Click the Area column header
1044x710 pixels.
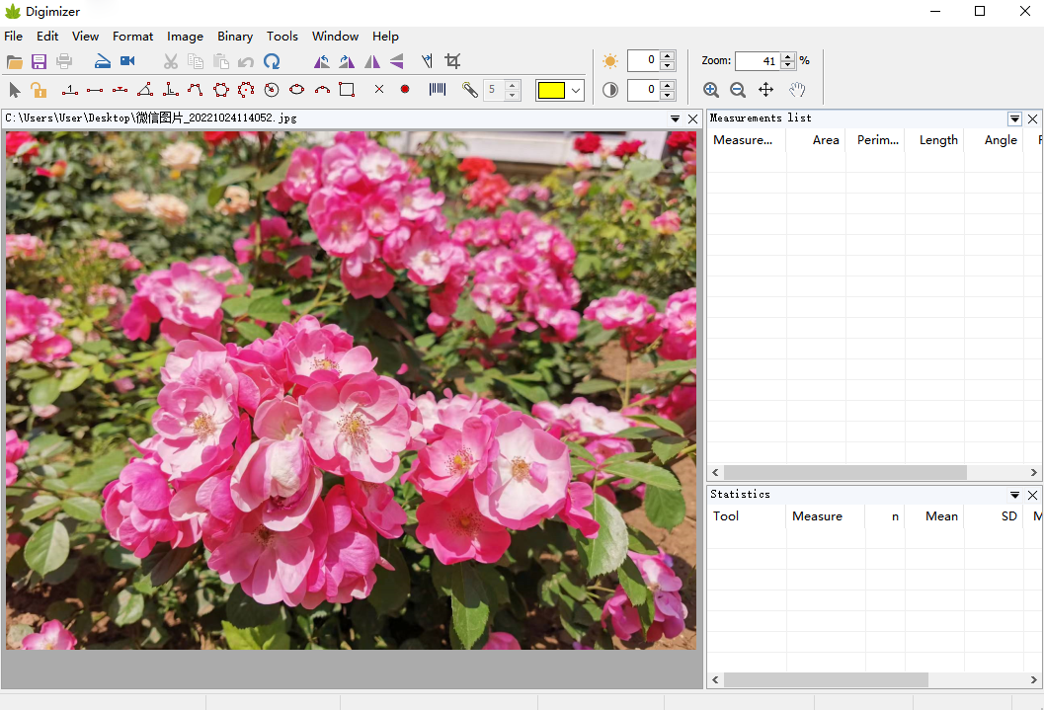tap(816, 140)
